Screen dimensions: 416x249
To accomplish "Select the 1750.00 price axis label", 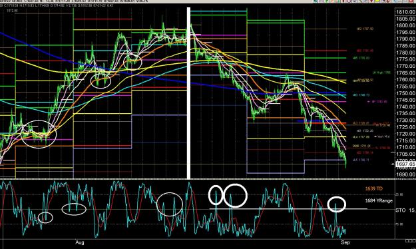I will pyautogui.click(x=405, y=93).
